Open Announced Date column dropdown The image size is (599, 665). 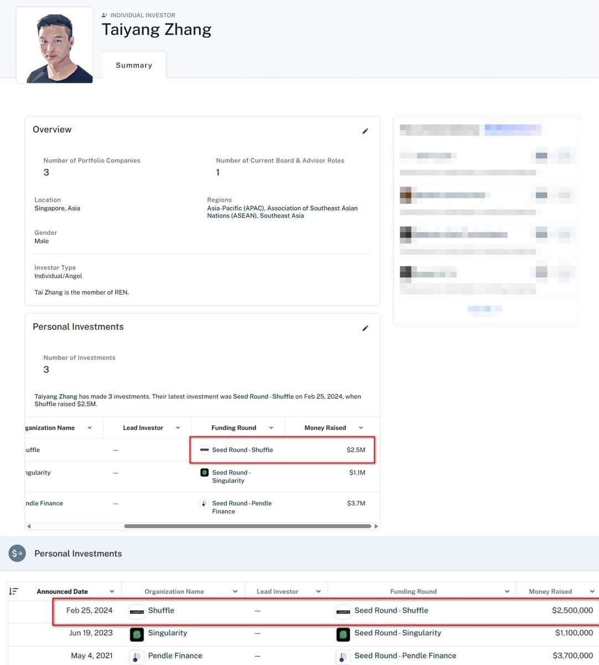coord(112,591)
